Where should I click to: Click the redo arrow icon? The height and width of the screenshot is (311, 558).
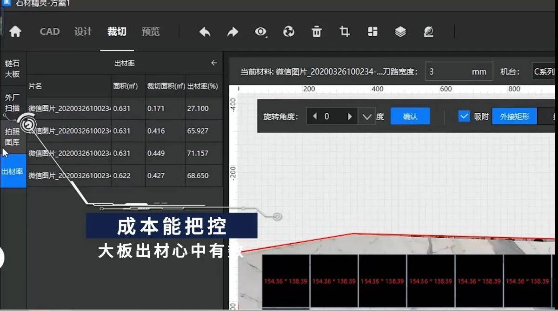tap(232, 32)
